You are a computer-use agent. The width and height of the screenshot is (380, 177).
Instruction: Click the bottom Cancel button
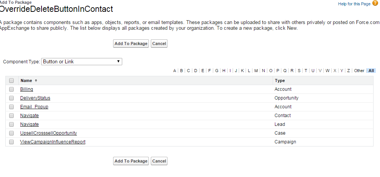pyautogui.click(x=159, y=161)
